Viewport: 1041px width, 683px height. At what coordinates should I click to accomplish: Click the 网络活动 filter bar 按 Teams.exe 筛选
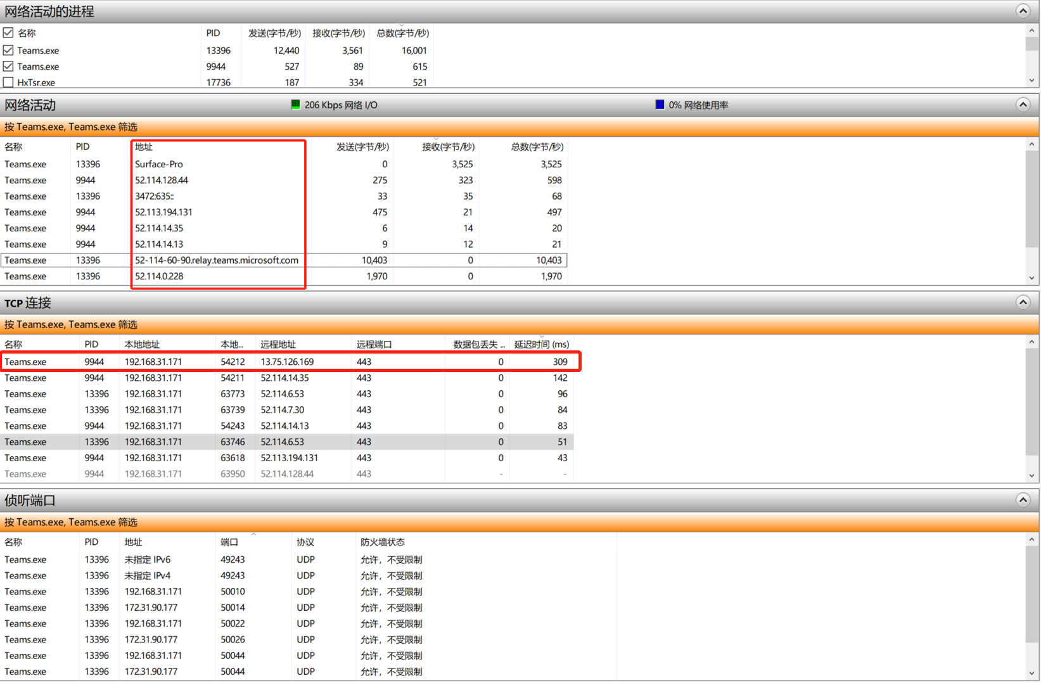520,127
